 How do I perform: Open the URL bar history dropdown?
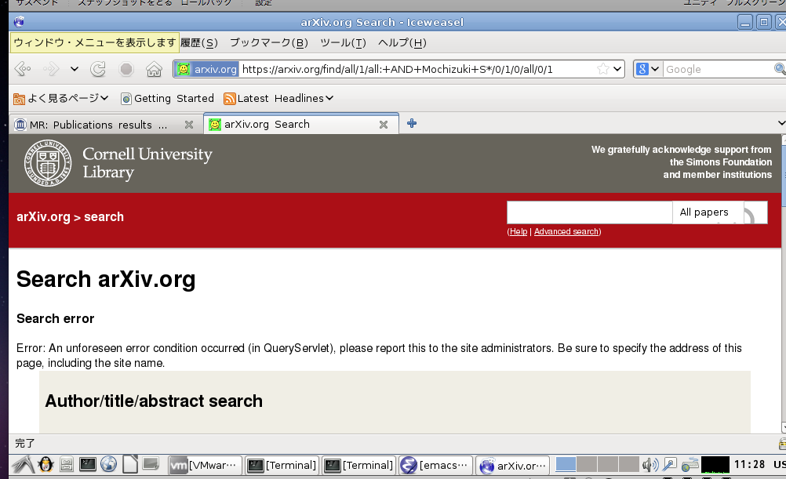click(x=617, y=69)
